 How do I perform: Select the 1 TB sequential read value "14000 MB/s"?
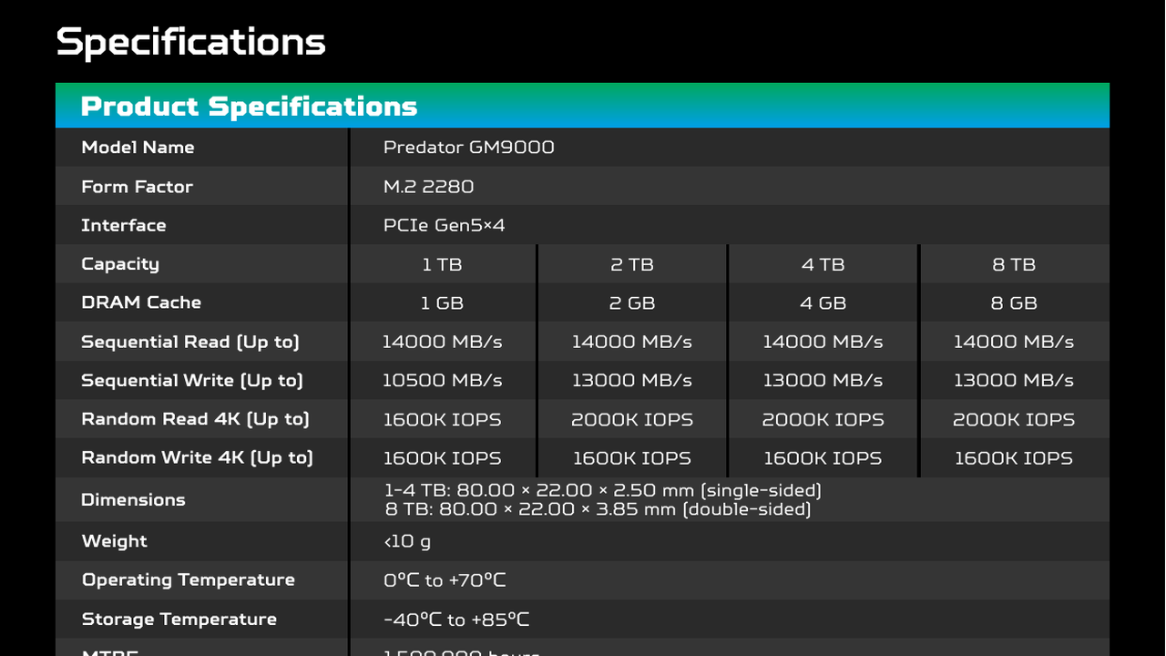click(442, 343)
